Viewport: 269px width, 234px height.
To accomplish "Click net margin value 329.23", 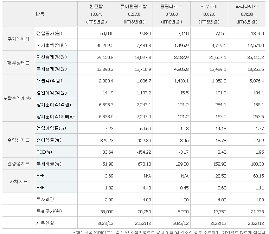I will 107,141.
